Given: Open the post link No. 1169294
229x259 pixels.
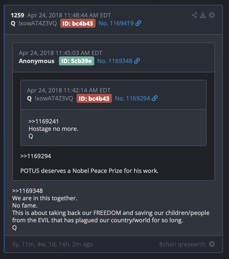Looking at the screenshot, I should tap(132, 98).
